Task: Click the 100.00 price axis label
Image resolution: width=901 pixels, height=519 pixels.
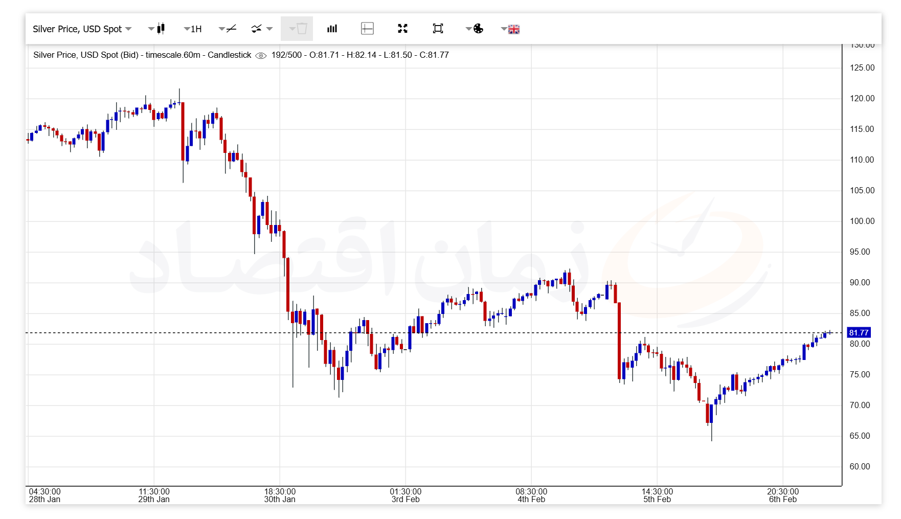Action: point(862,221)
